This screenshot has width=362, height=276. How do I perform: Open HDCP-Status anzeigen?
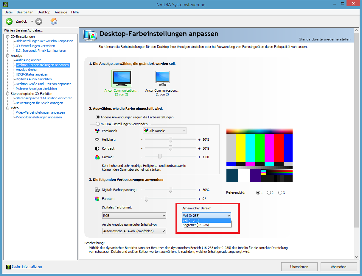[x=32, y=74]
